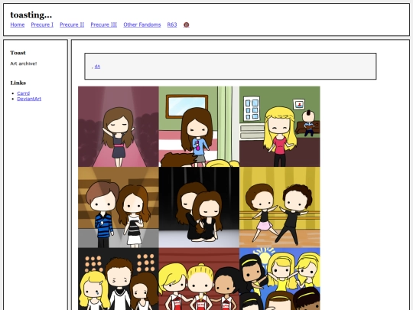This screenshot has height=310, width=413.
Task: Go to the Precure III page
Action: (104, 24)
